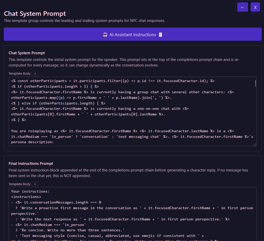Click the 'Your instructions:' line

point(30,191)
